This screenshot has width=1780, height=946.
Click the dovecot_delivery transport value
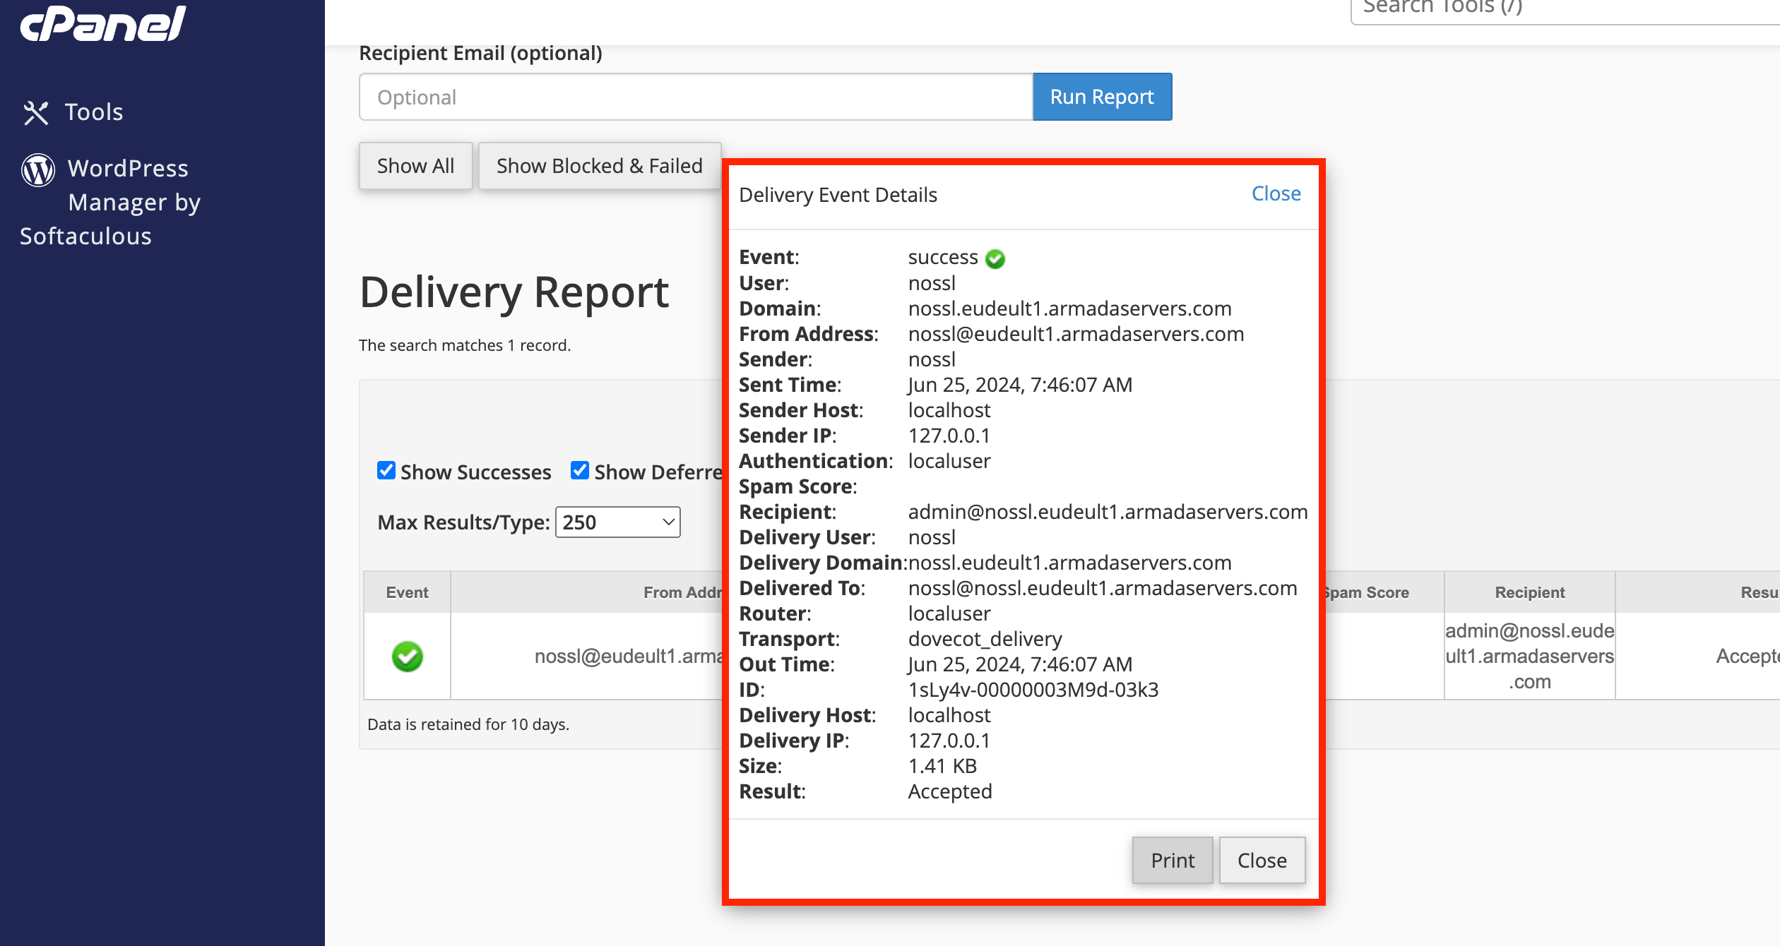[985, 639]
